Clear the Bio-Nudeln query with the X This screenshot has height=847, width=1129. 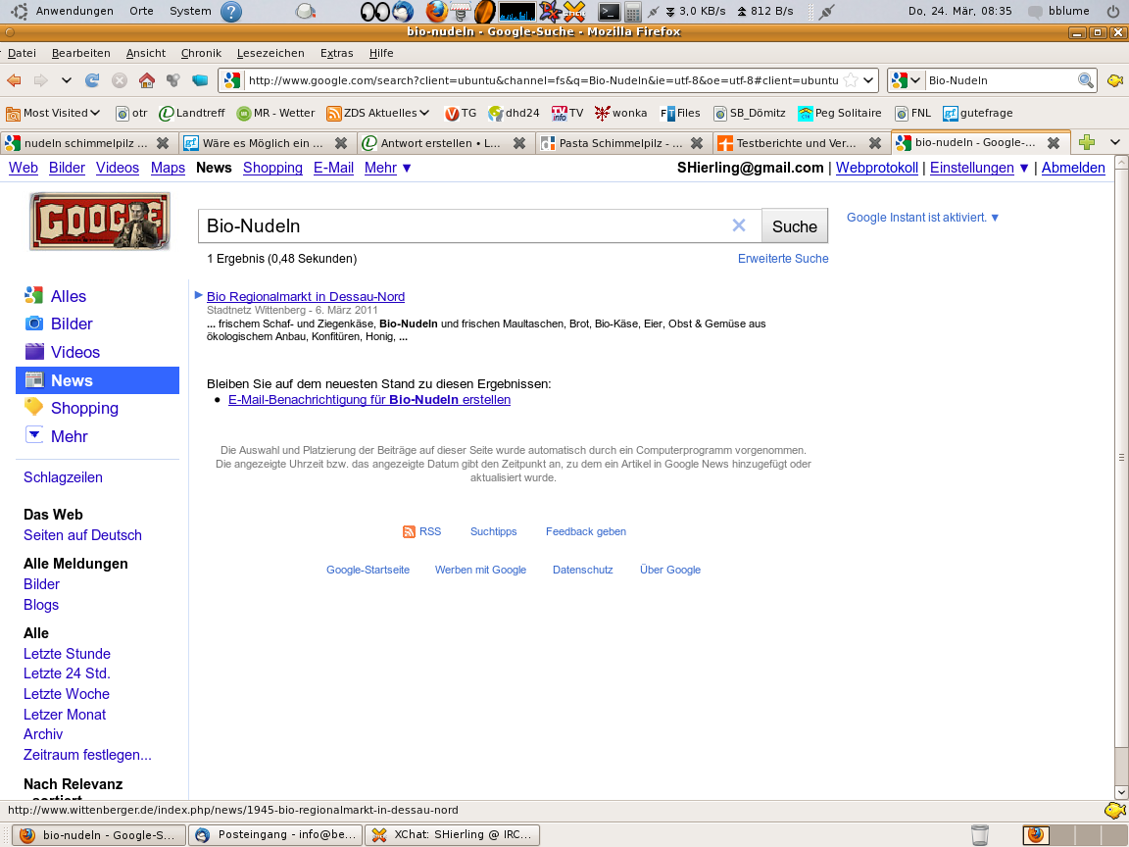pos(739,226)
